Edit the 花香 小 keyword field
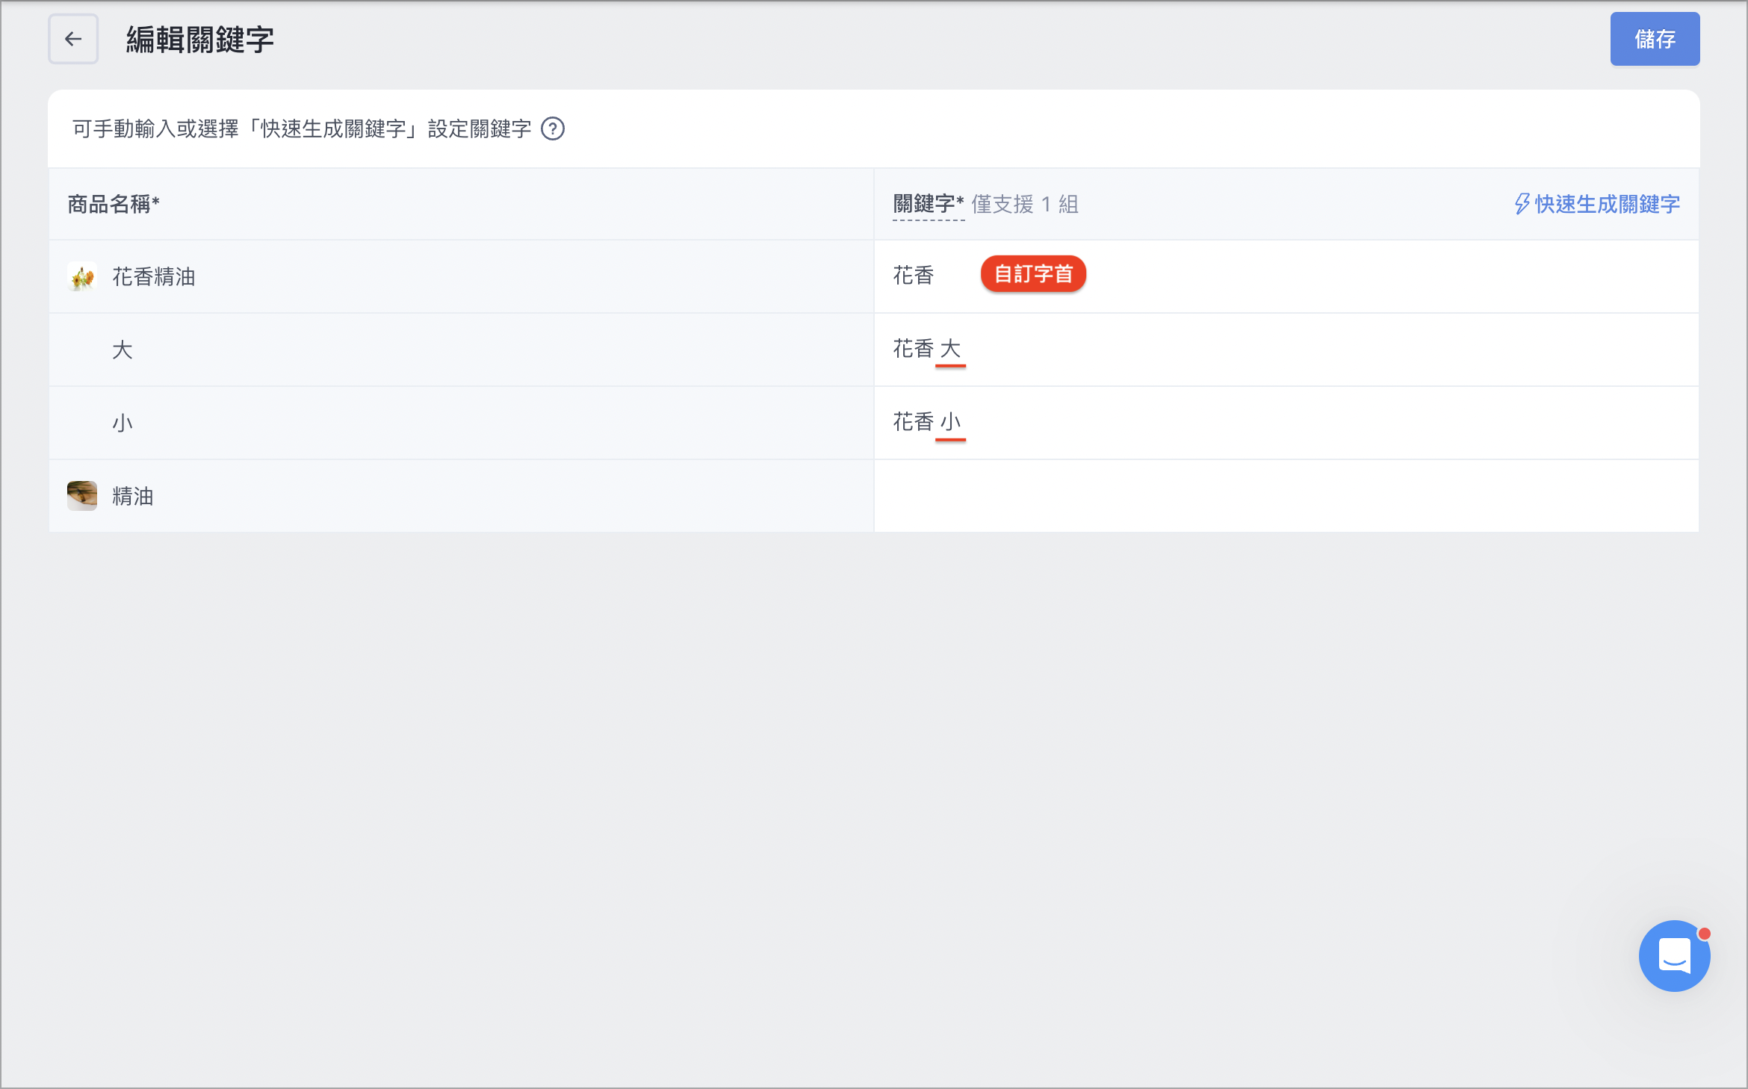The image size is (1748, 1089). pyautogui.click(x=1286, y=423)
